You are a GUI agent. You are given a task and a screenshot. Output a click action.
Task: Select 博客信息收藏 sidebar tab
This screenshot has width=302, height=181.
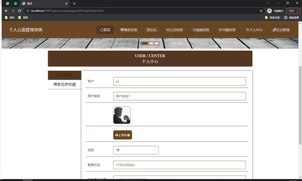[65, 84]
